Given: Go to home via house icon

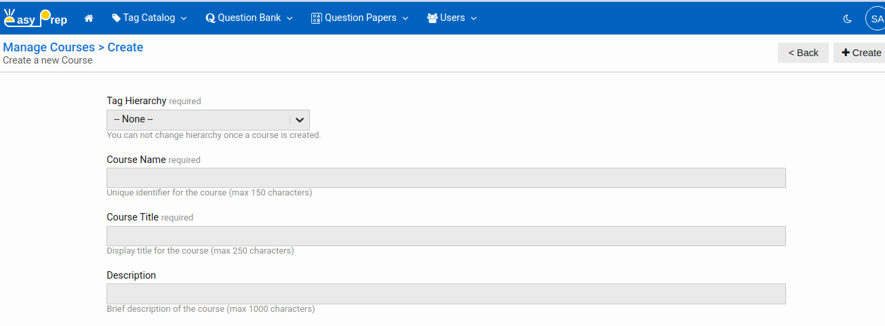Looking at the screenshot, I should pos(89,18).
